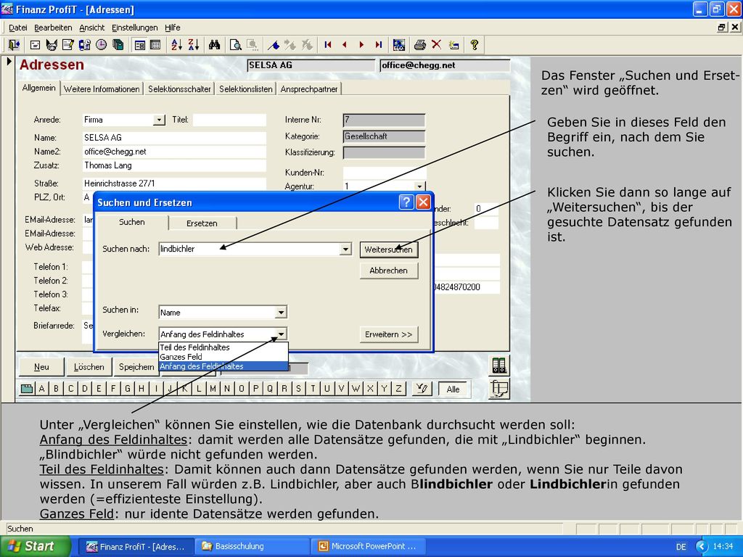Switch to form view icon
The width and height of the screenshot is (743, 557).
click(140, 45)
